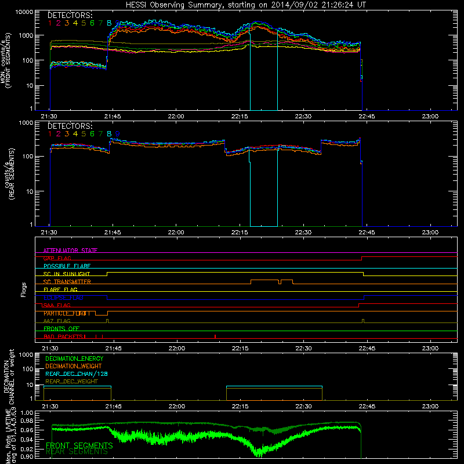Select detector 8 in rear segments legend
464x464 pixels.
[x=109, y=134]
